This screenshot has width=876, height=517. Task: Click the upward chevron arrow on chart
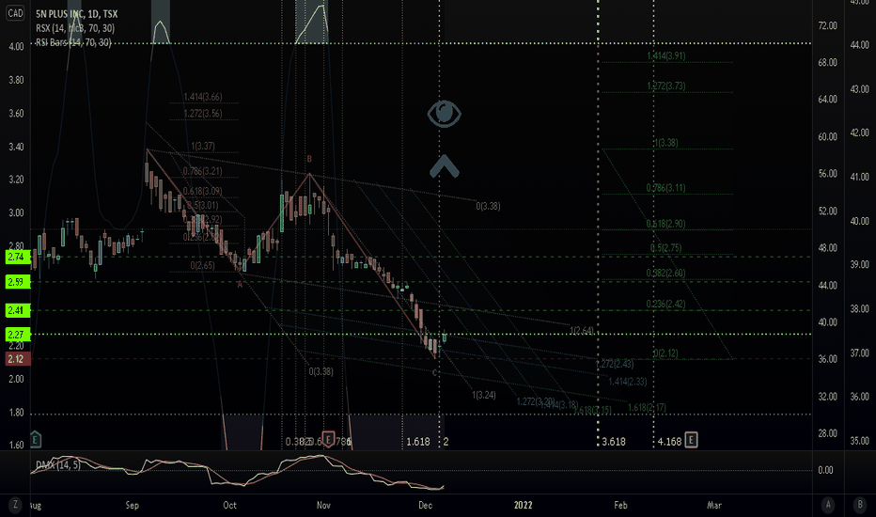[x=445, y=166]
